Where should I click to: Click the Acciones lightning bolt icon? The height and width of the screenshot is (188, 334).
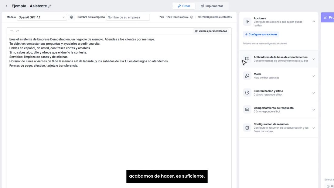[247, 22]
